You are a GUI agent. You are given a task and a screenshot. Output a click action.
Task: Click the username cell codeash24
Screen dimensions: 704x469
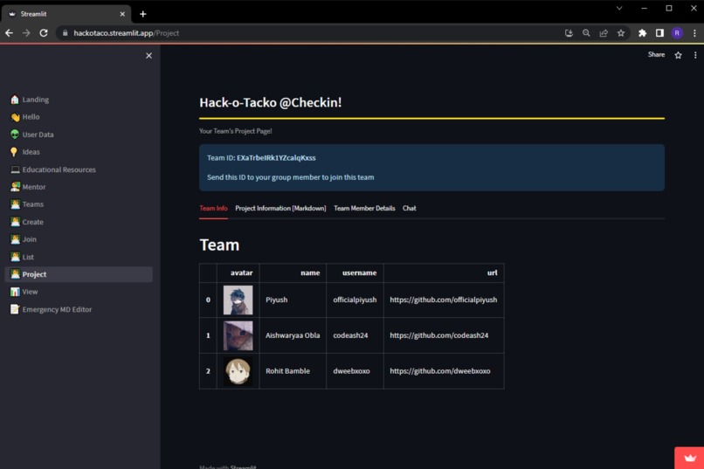355,335
